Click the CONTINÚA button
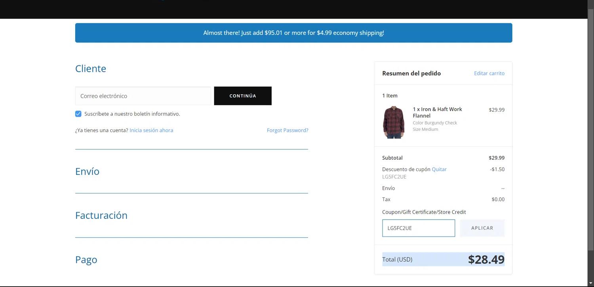The image size is (594, 287). point(243,96)
